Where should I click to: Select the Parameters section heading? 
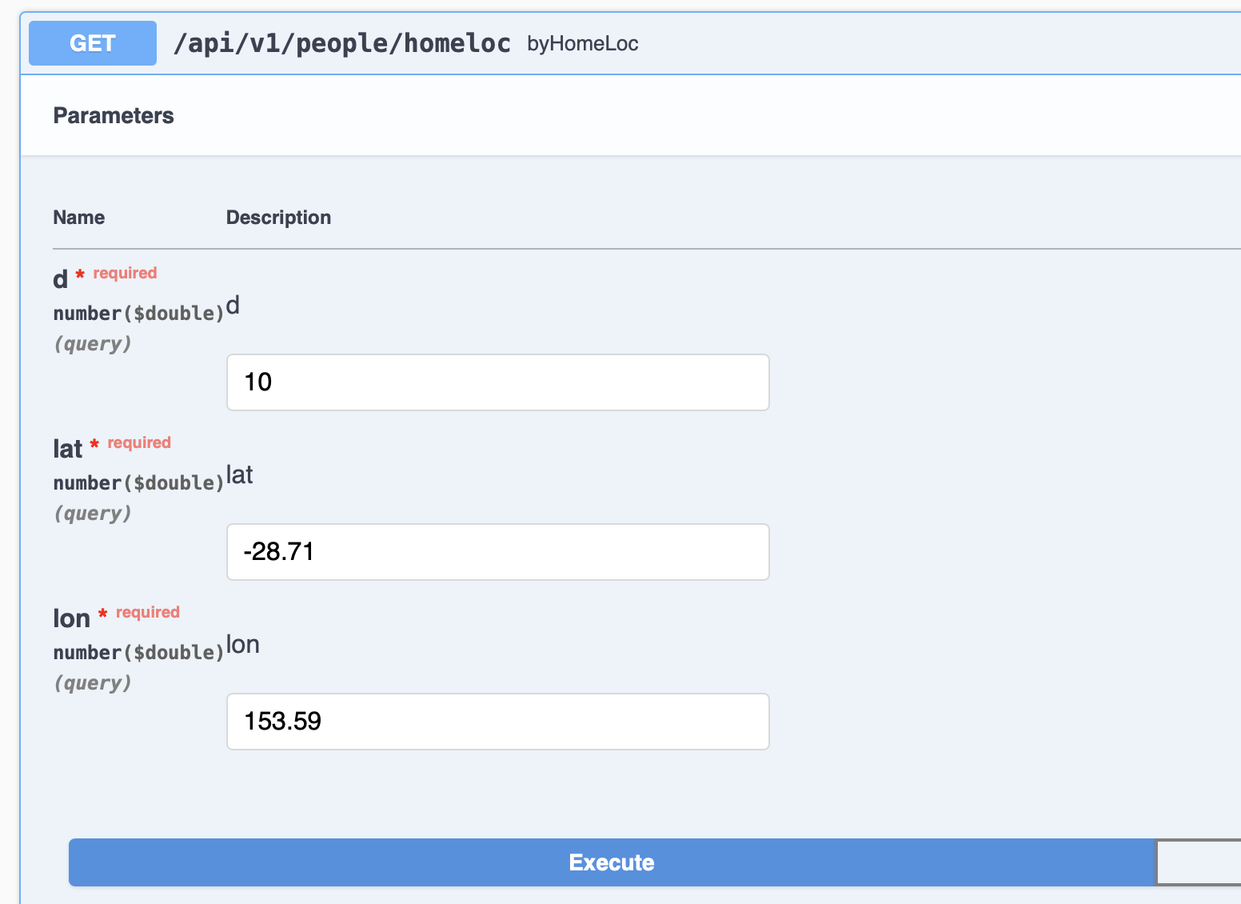click(114, 116)
